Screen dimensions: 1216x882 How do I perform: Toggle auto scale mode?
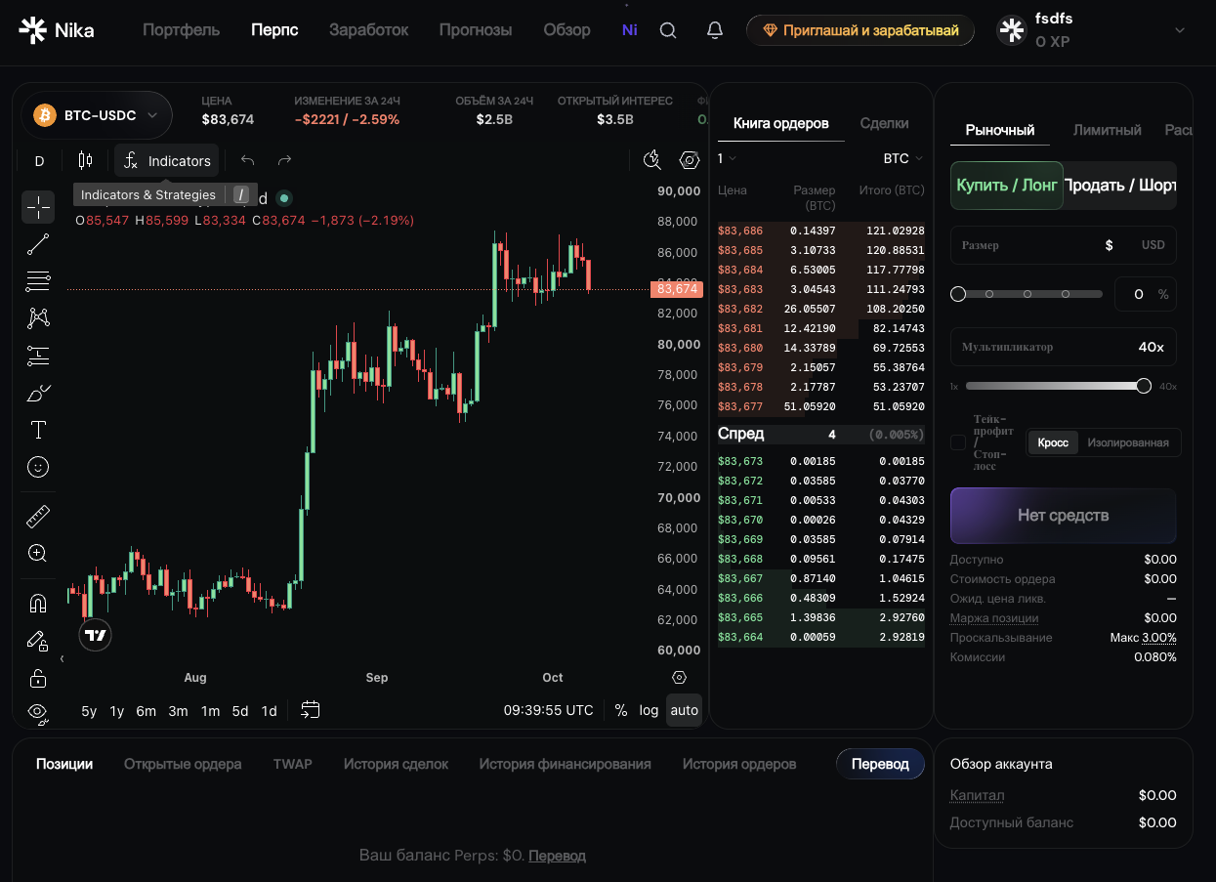[x=685, y=710]
